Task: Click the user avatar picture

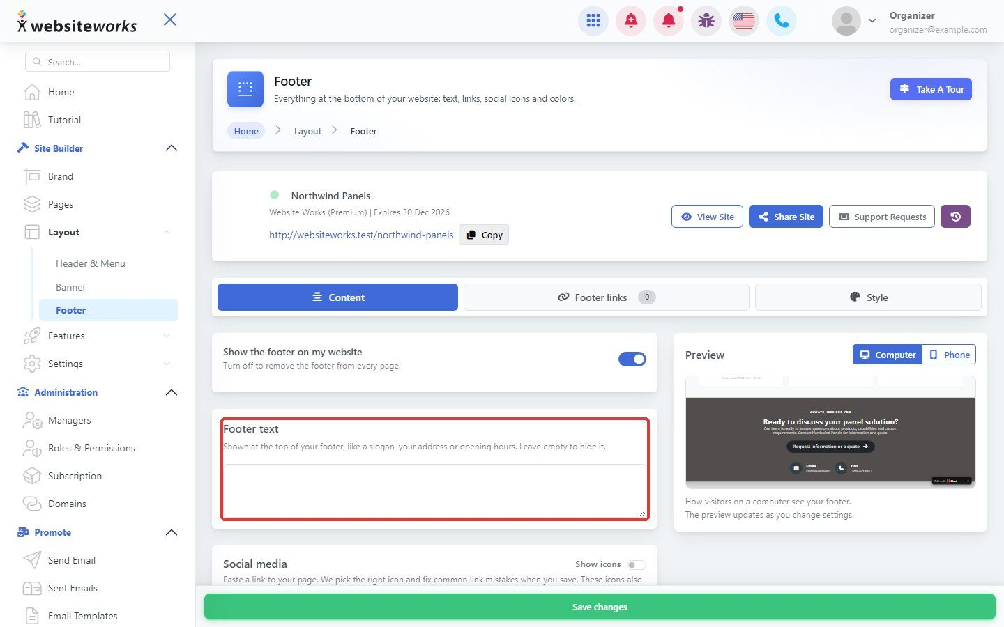Action: click(846, 21)
